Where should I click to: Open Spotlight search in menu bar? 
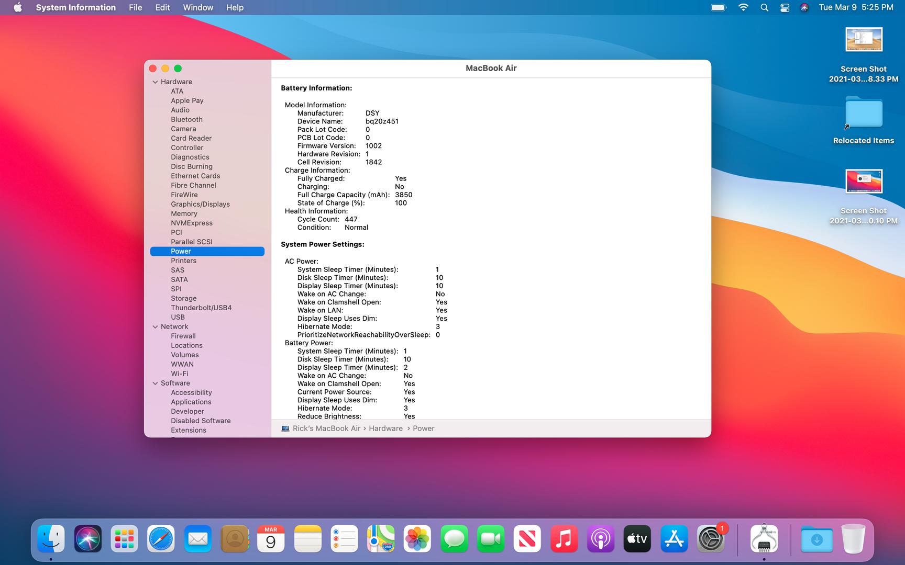[x=765, y=7]
